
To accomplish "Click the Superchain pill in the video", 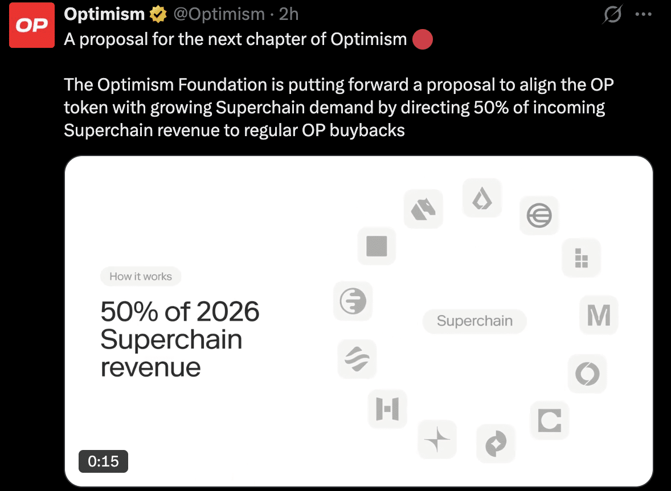I will pos(474,321).
